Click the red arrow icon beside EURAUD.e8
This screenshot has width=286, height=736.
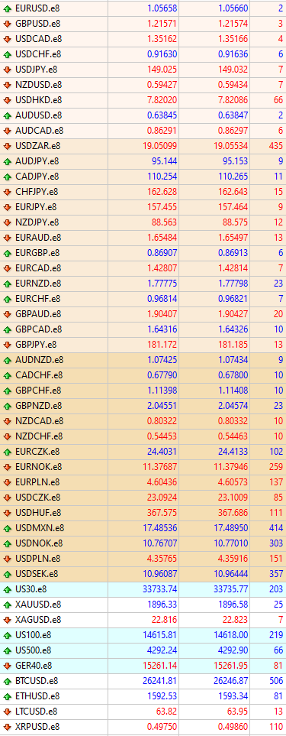click(7, 238)
